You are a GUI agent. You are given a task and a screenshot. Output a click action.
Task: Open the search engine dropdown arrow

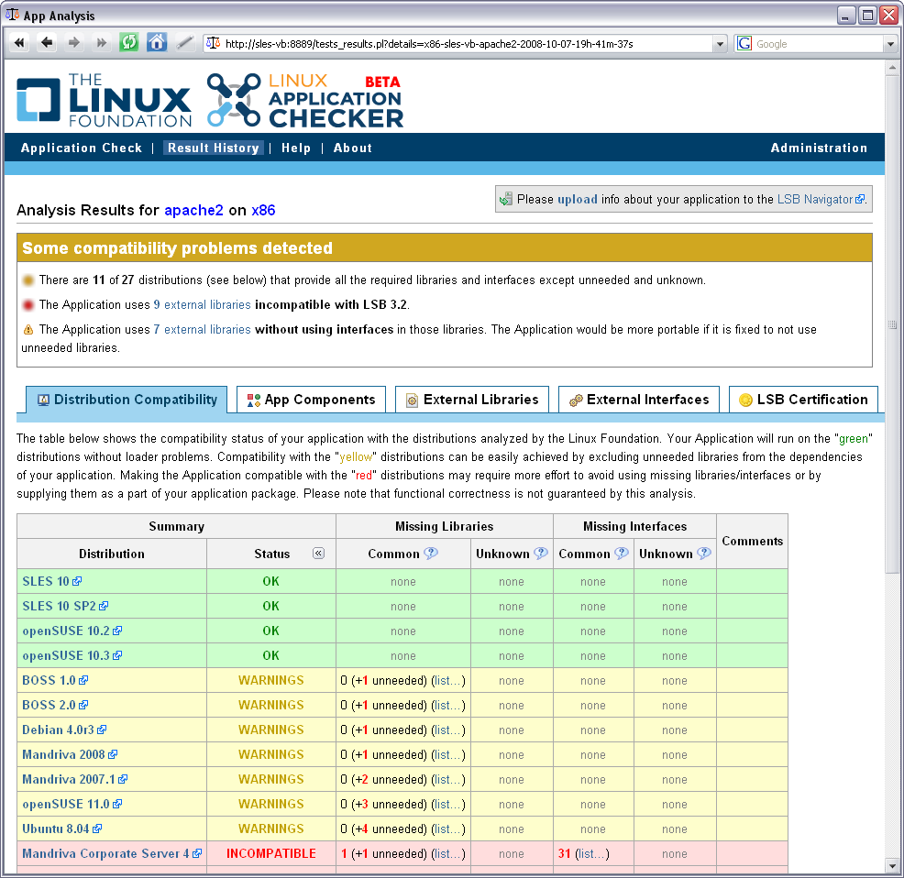coord(890,44)
